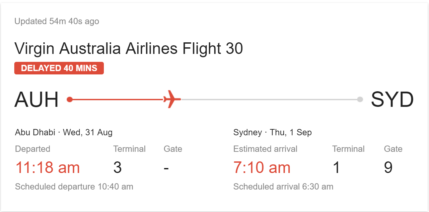Select Abu Dhabi · Wed, 31 Aug text
The width and height of the screenshot is (429, 212).
pyautogui.click(x=64, y=133)
